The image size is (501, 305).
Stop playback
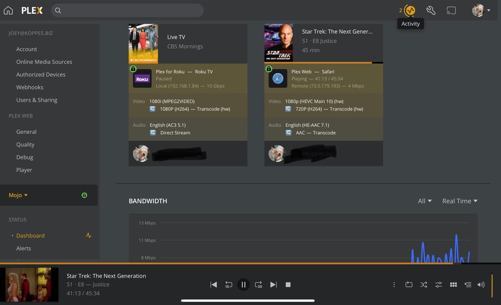tap(288, 285)
